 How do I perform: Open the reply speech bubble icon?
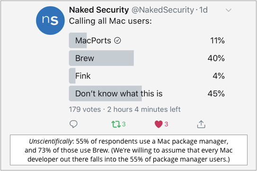73,124
